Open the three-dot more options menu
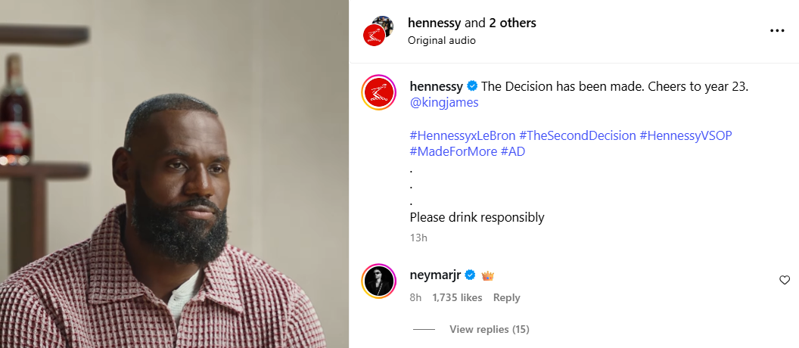This screenshot has width=799, height=348. click(x=777, y=31)
